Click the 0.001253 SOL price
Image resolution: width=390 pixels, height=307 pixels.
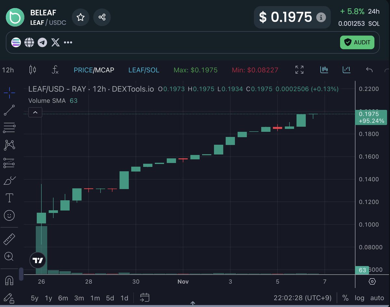click(359, 23)
